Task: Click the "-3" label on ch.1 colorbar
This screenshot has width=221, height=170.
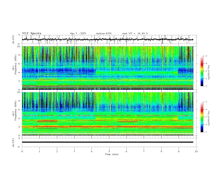Action: click(x=206, y=56)
